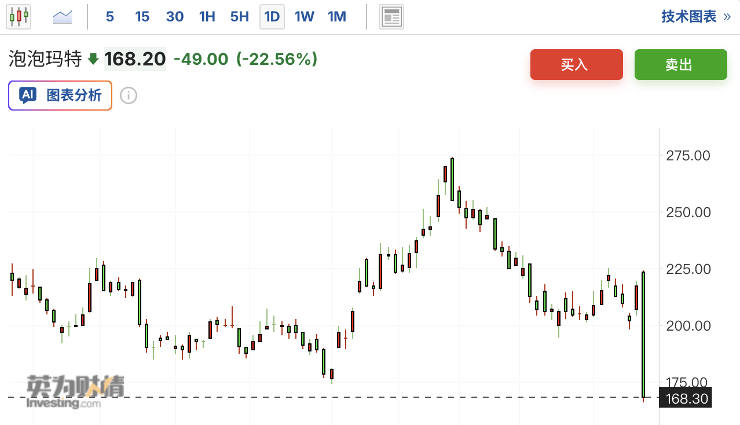The width and height of the screenshot is (740, 425).
Task: Select the candlestick chart type icon
Action: pos(19,16)
